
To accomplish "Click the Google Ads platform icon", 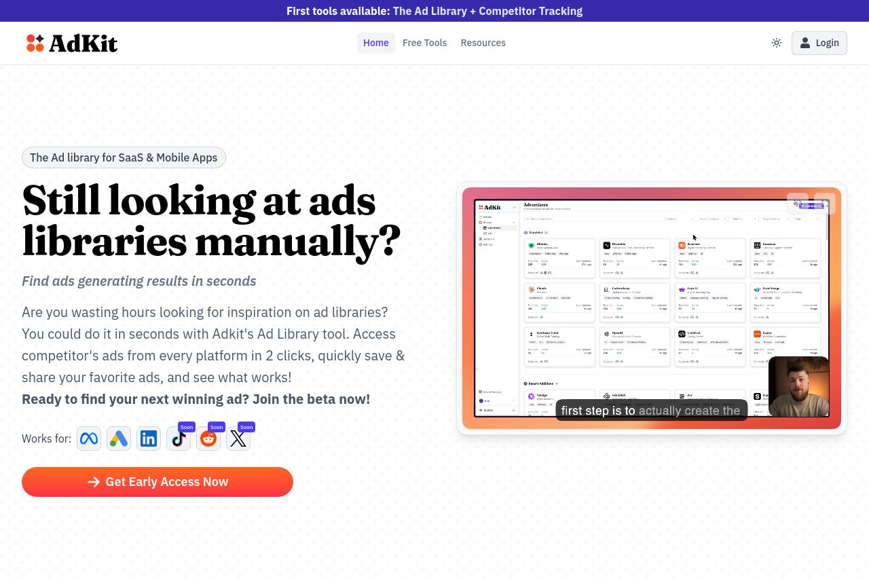I will click(119, 439).
